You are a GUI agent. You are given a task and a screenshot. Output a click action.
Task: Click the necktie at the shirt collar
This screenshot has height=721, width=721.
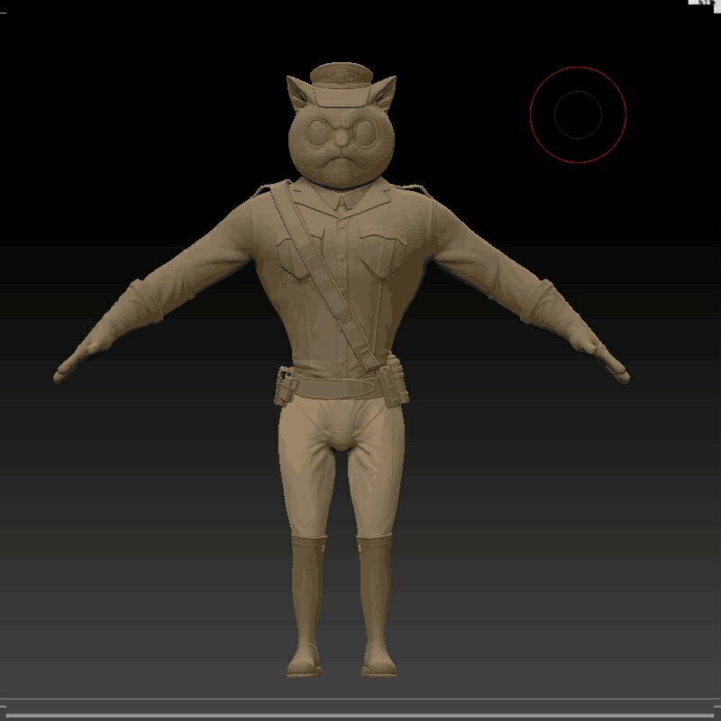342,204
